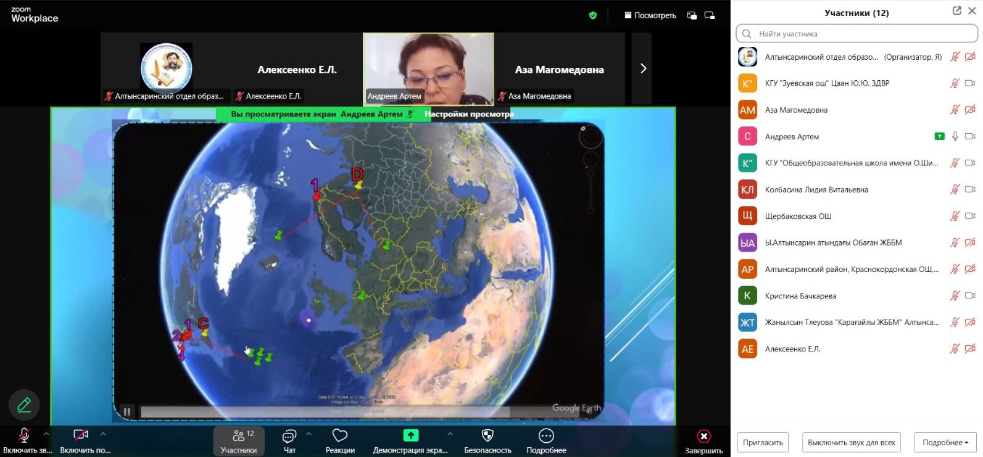Toggle camera icon for КГУ "Зуевская ош"
This screenshot has height=457, width=983.
coord(970,83)
